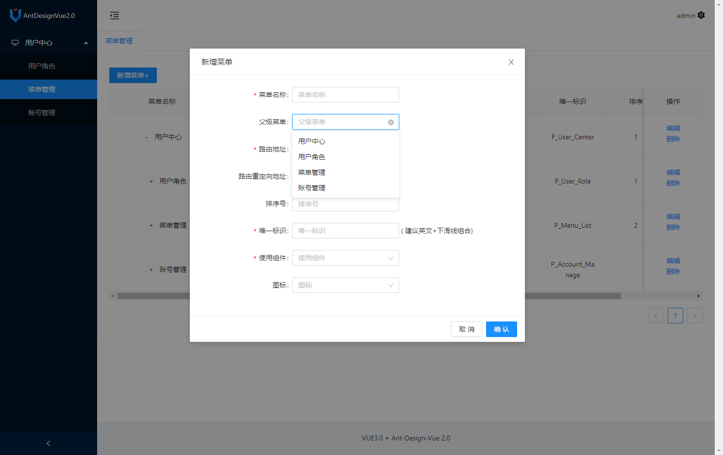Screen dimensions: 723x455
Task: Click the 取消 button
Action: point(467,329)
